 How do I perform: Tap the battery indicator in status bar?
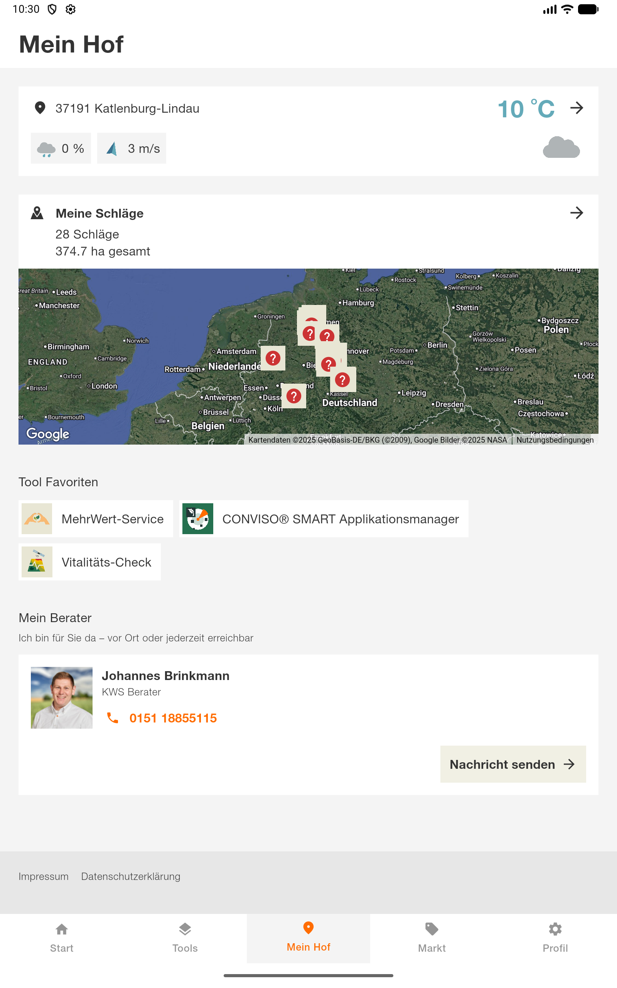(x=588, y=9)
